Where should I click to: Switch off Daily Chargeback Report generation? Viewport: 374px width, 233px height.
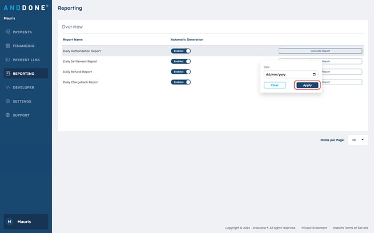180,82
